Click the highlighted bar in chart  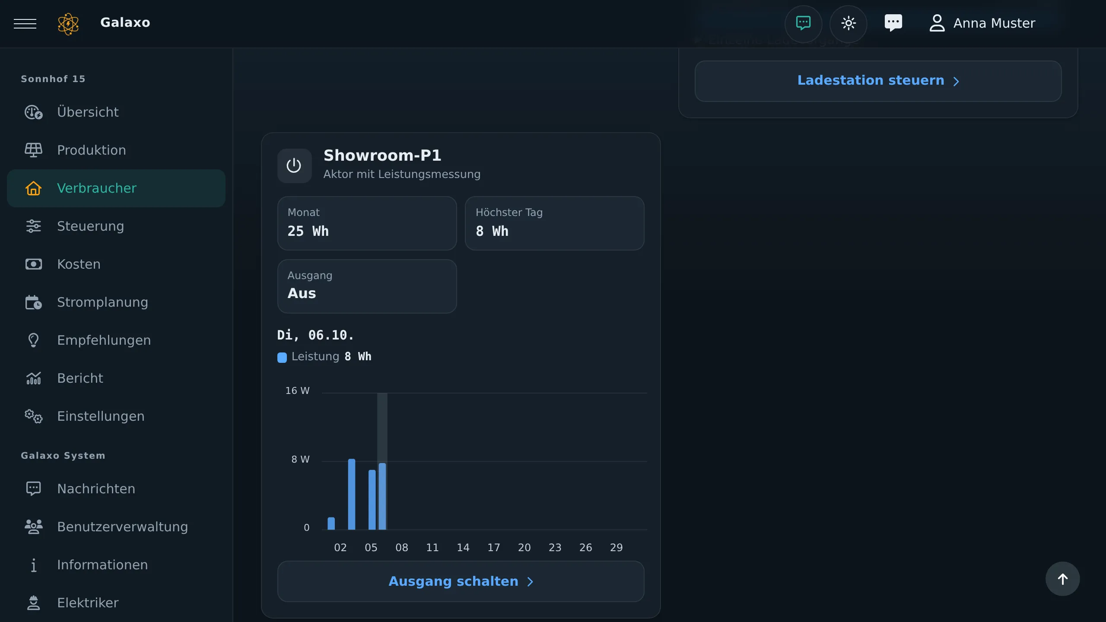382,496
